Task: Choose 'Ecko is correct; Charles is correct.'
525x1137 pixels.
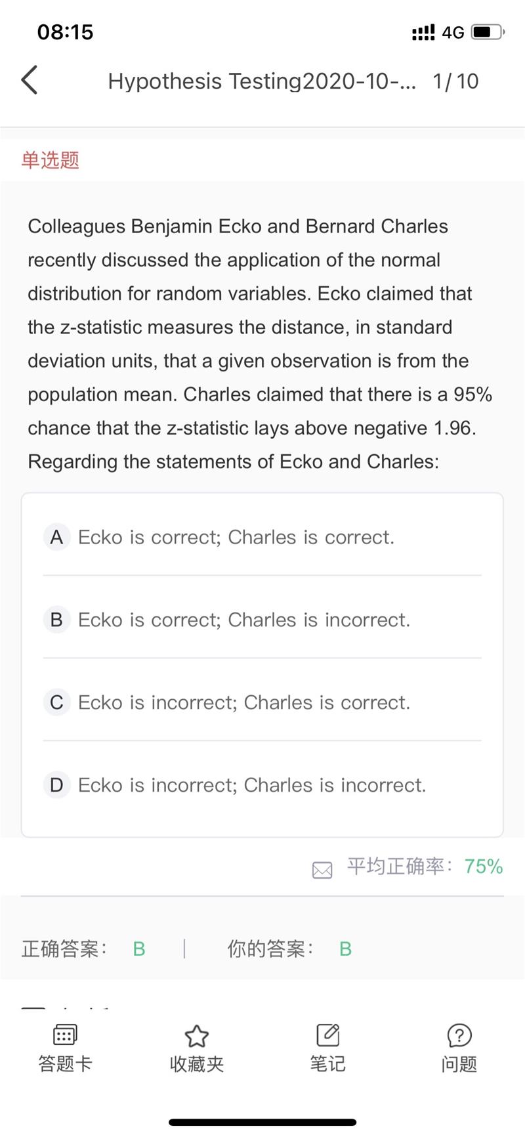Action: pos(236,537)
